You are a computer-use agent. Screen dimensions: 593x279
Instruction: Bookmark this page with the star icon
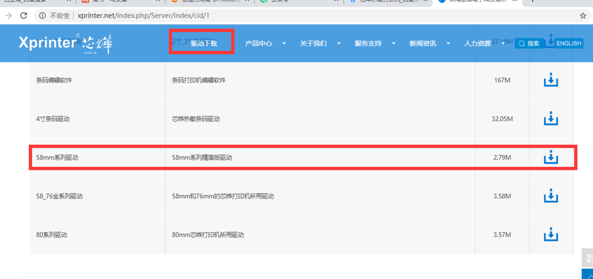[x=583, y=16]
